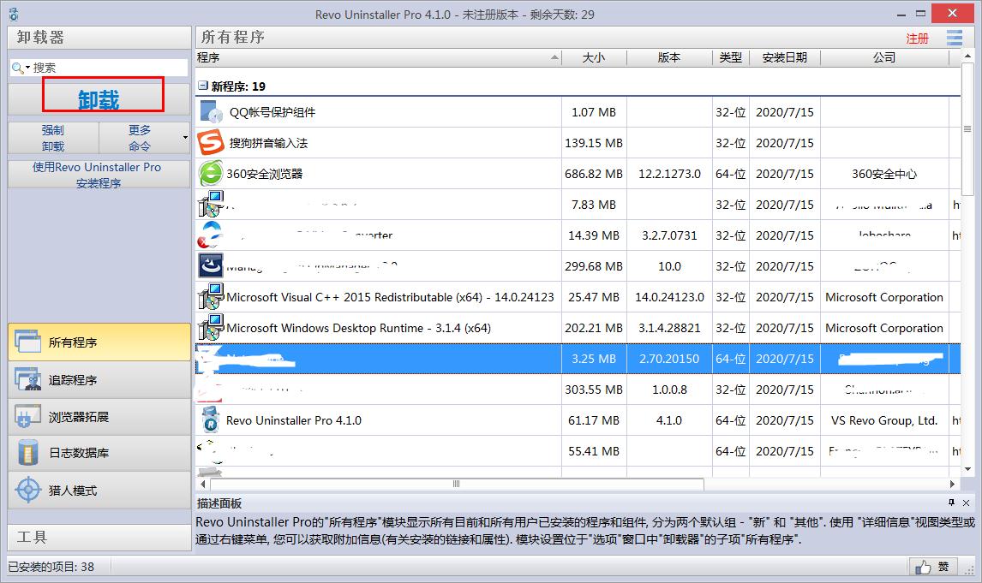Open the view layout menu icon top right
The width and height of the screenshot is (982, 583).
tap(955, 38)
